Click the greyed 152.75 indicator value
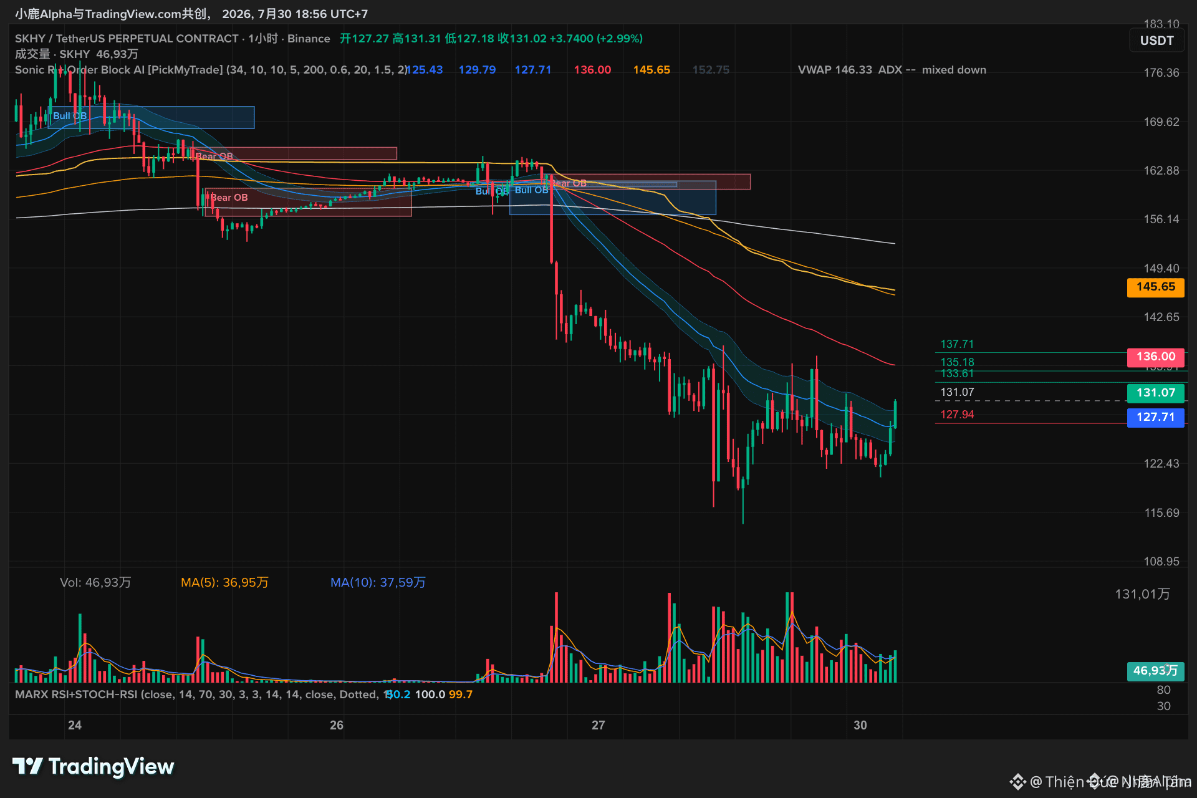The image size is (1197, 798). [x=711, y=70]
